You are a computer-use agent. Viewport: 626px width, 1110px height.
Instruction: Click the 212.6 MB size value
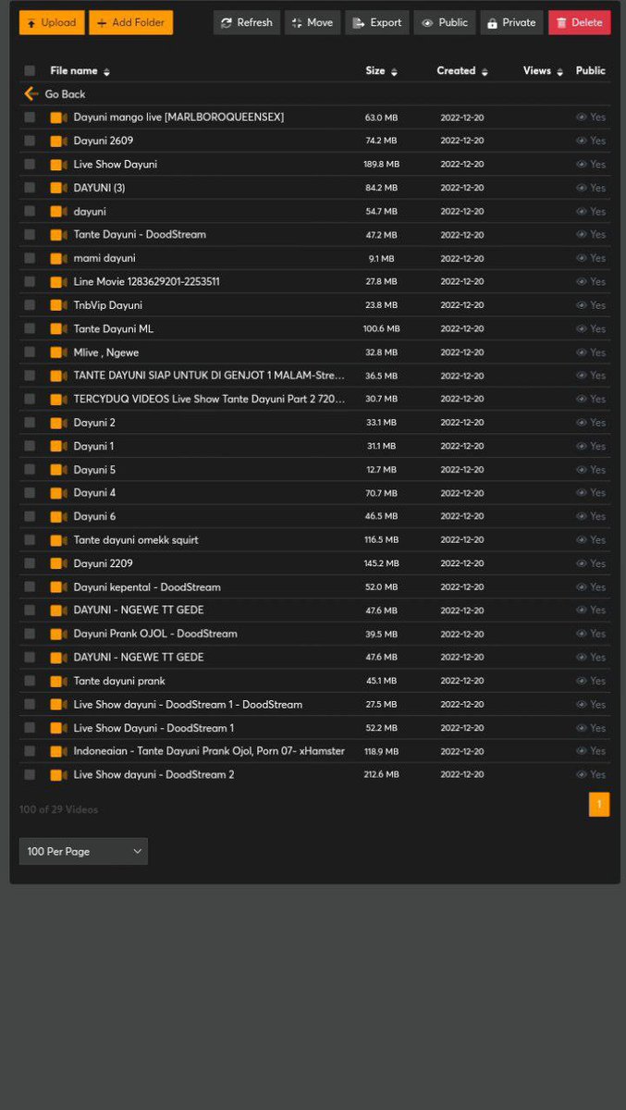[381, 775]
